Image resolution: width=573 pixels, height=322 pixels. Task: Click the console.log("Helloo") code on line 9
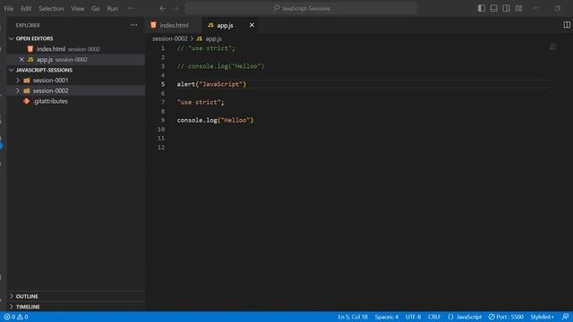pyautogui.click(x=215, y=120)
